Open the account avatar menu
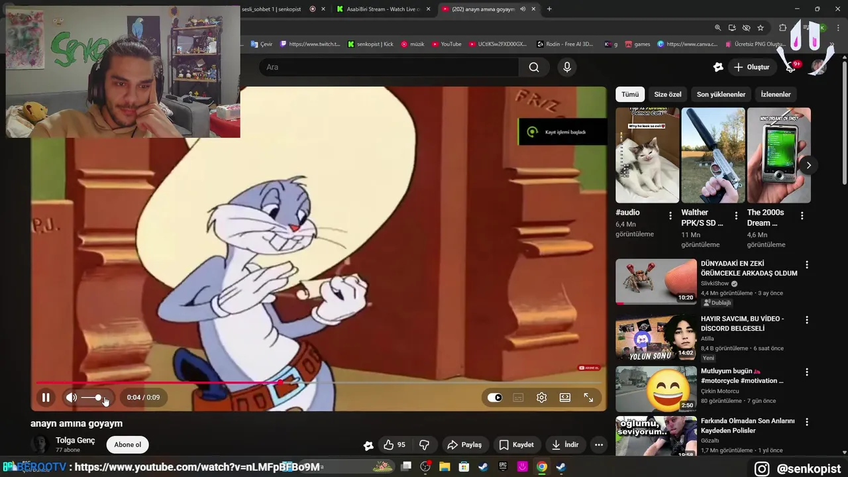This screenshot has width=848, height=477. pyautogui.click(x=819, y=67)
